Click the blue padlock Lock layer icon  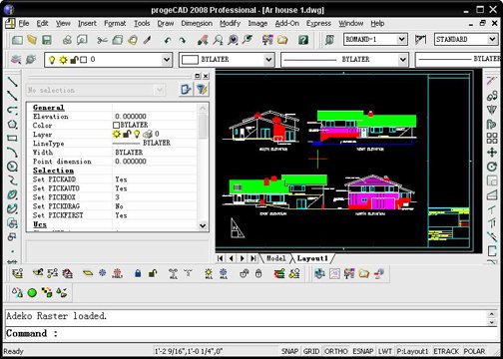coord(138,273)
